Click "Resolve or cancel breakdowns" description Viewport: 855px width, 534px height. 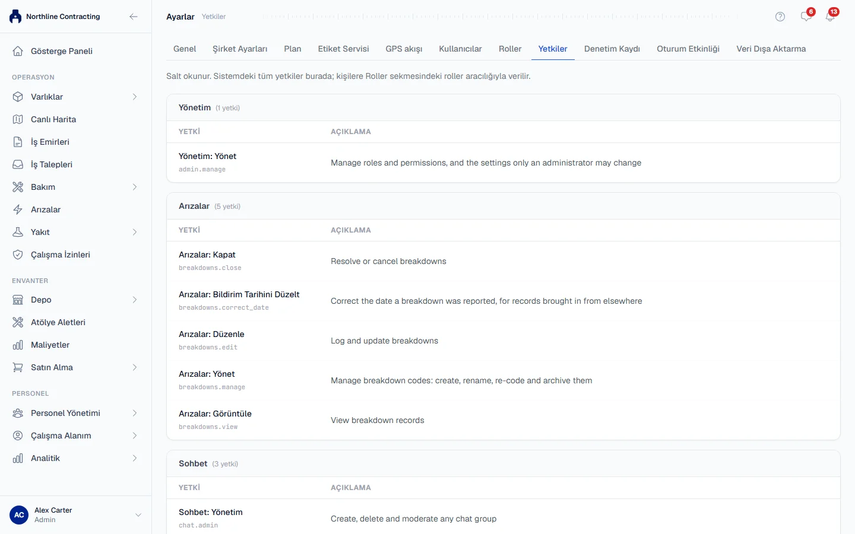click(388, 261)
